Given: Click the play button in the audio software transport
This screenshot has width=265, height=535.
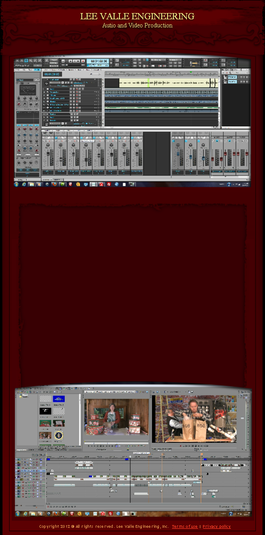Looking at the screenshot, I should click(x=71, y=61).
